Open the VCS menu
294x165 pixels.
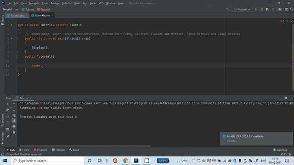pos(101,3)
